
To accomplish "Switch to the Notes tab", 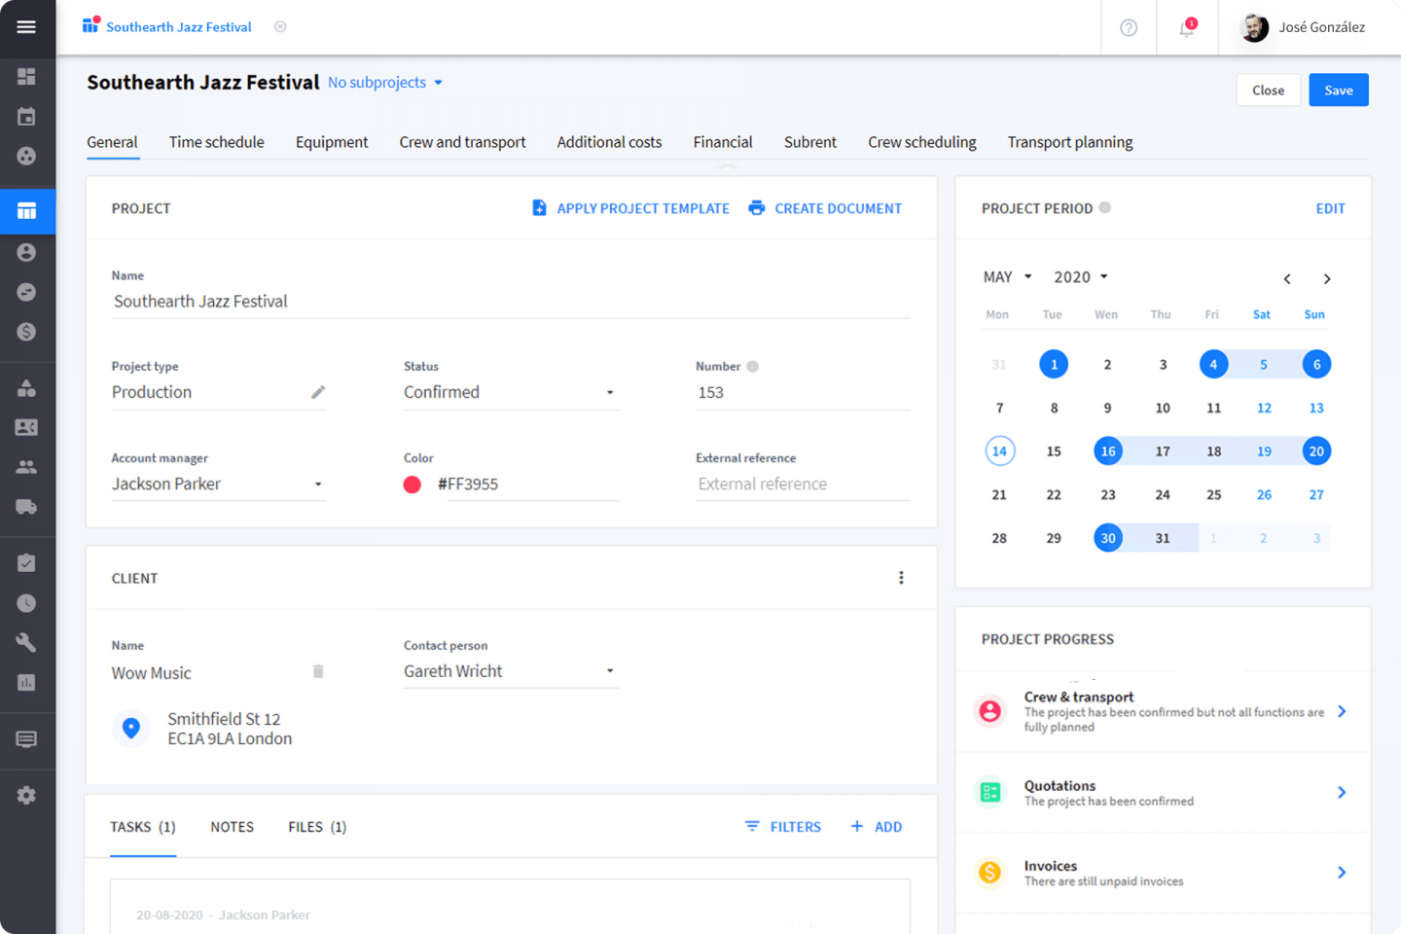I will 232,826.
